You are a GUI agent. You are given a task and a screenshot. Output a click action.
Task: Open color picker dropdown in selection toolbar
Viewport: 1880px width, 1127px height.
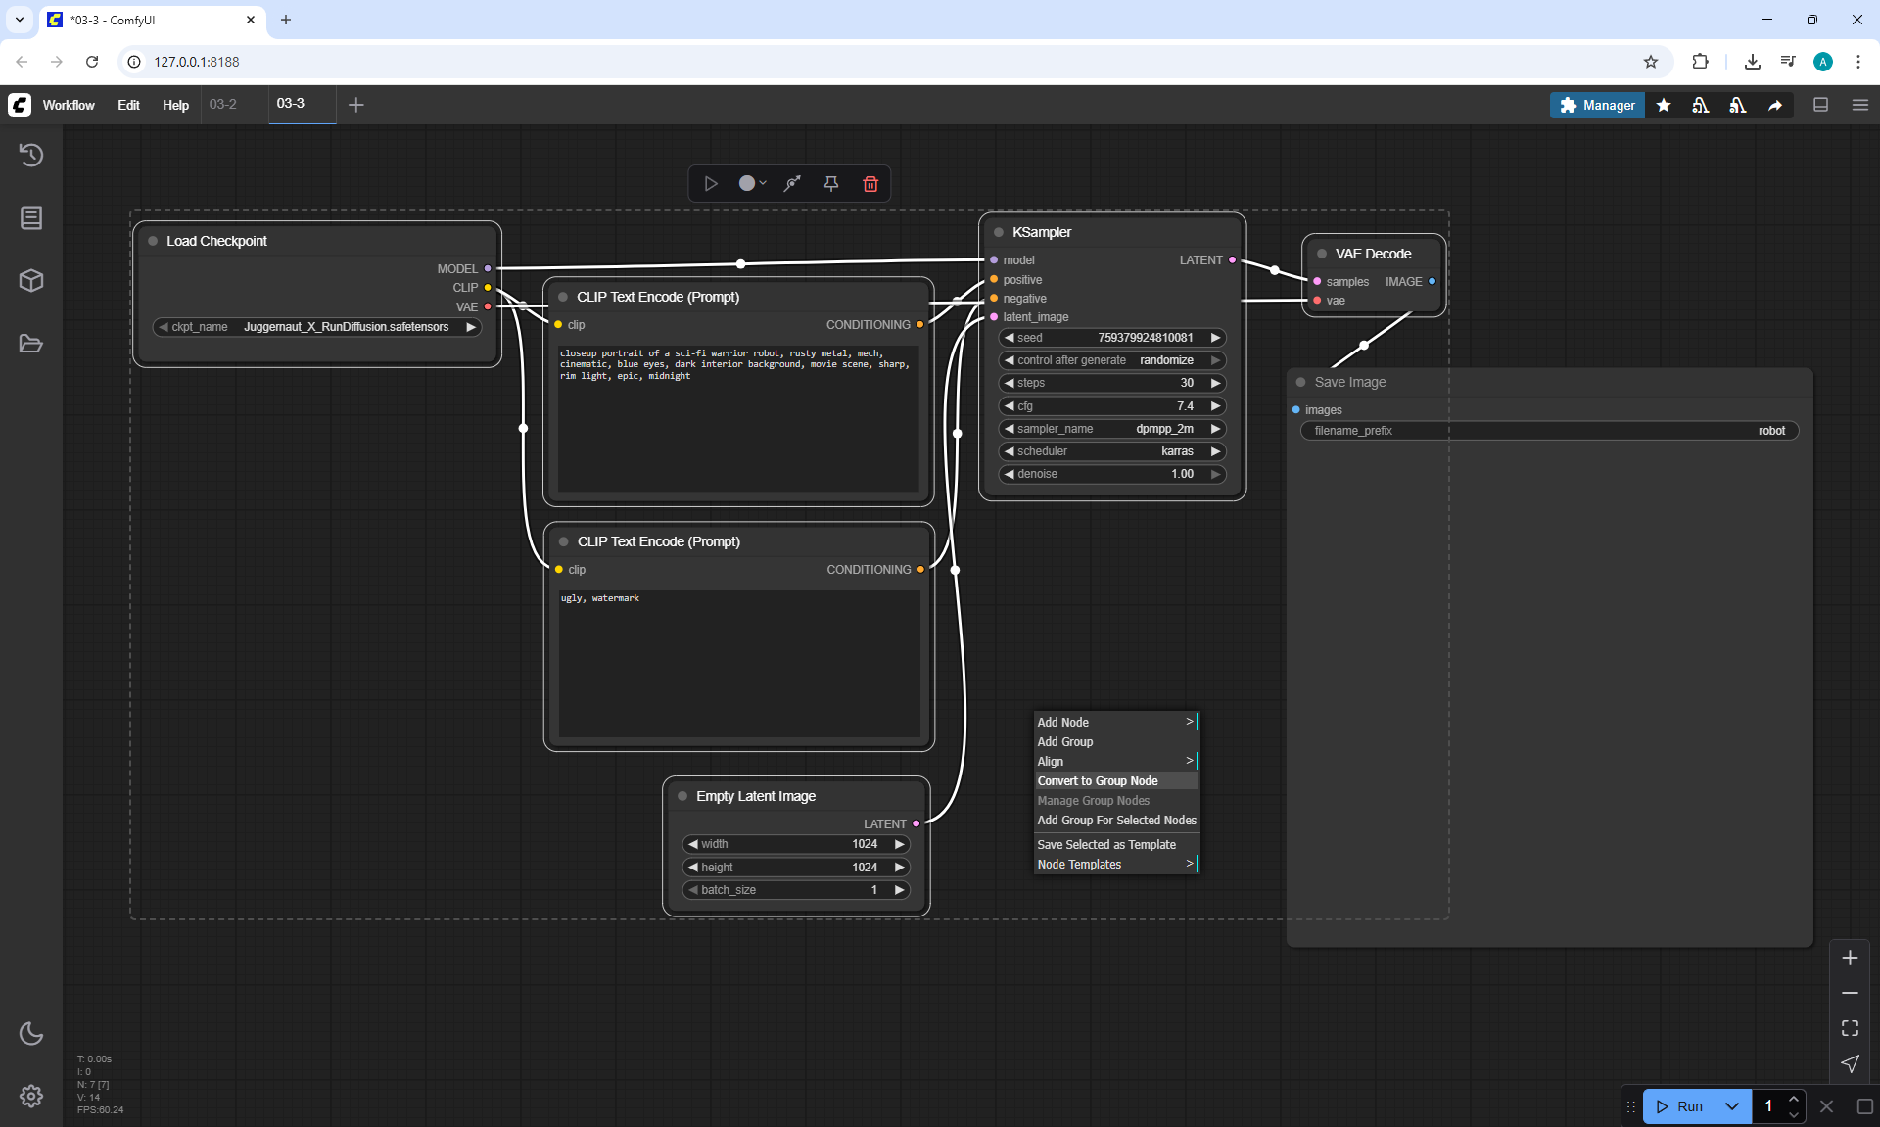pos(751,184)
